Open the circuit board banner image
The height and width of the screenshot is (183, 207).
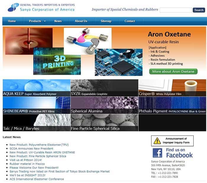coord(119,62)
